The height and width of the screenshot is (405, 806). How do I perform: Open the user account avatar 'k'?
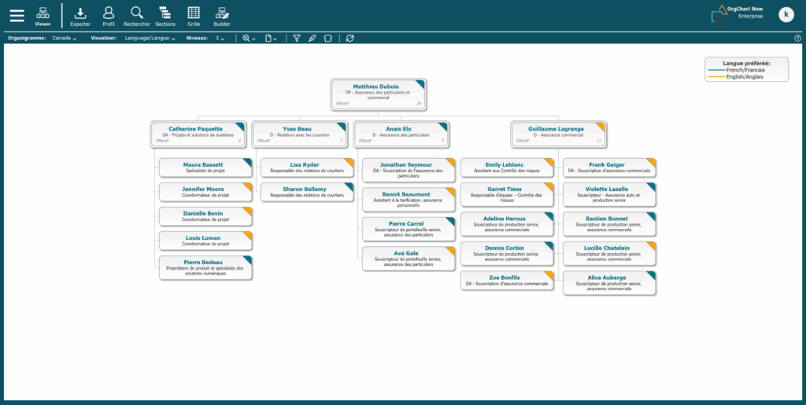pos(786,14)
